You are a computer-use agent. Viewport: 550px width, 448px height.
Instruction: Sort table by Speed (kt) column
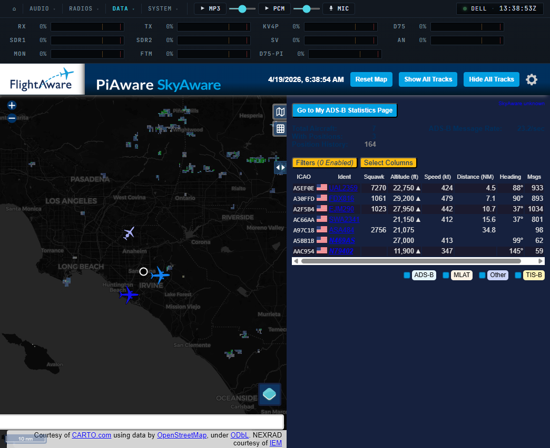point(437,177)
